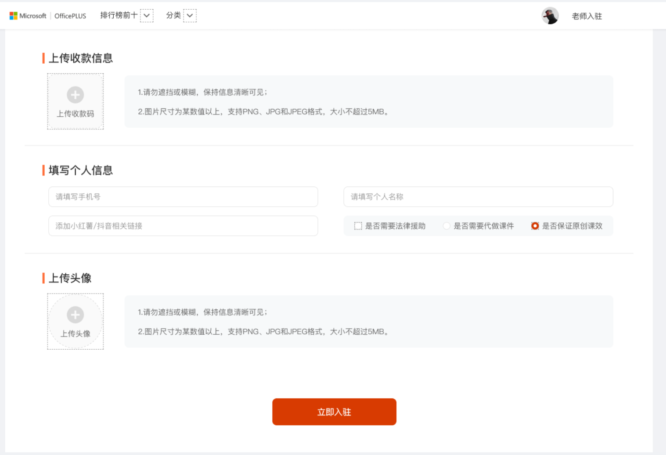Click the Microsoft logo in header

(x=28, y=16)
